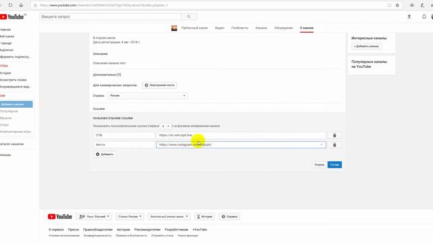The width and height of the screenshot is (433, 244).
Task: Open the browser favorites hub icon
Action: (x=412, y=5)
